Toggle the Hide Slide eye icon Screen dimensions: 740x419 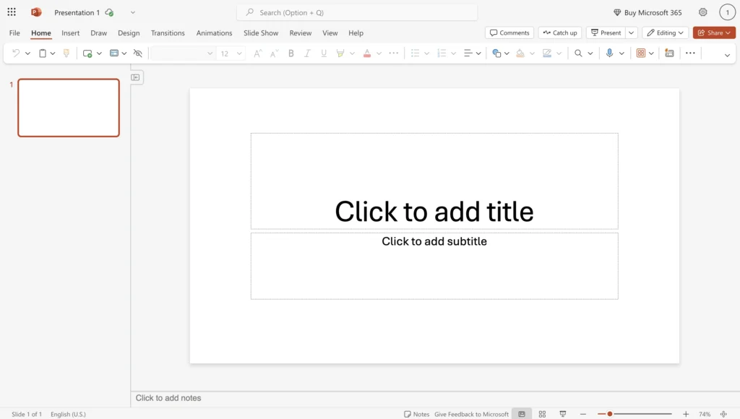(x=138, y=53)
